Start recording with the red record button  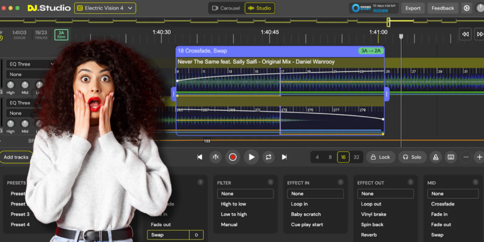233,157
